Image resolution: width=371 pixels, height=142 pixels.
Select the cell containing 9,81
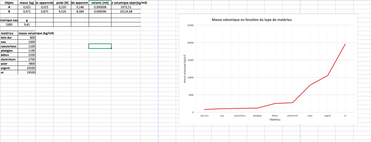point(27,24)
